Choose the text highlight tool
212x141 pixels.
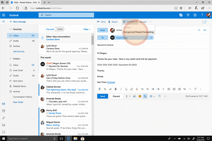131,89
